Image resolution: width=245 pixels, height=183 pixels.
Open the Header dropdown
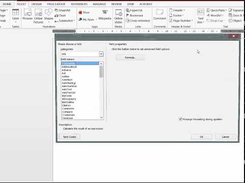[177, 10]
